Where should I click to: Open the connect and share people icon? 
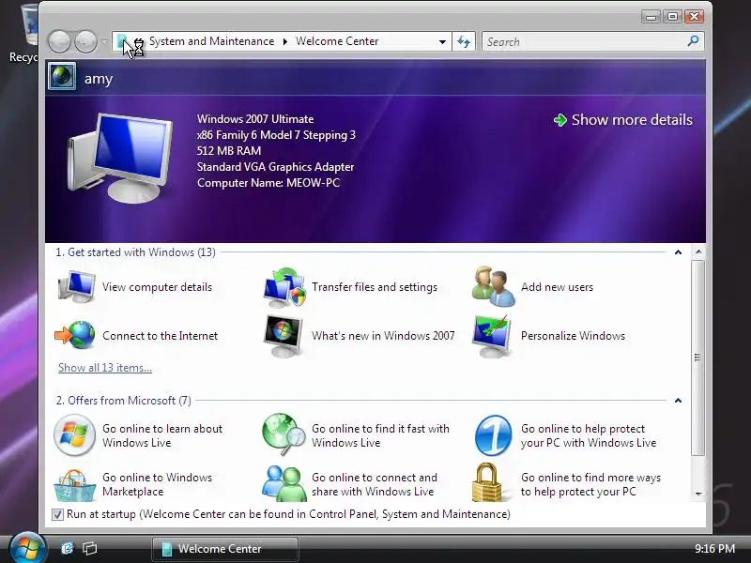click(x=284, y=483)
